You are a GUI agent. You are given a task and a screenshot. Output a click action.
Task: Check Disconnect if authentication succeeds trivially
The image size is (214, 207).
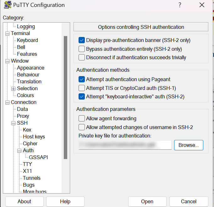[x=82, y=57]
